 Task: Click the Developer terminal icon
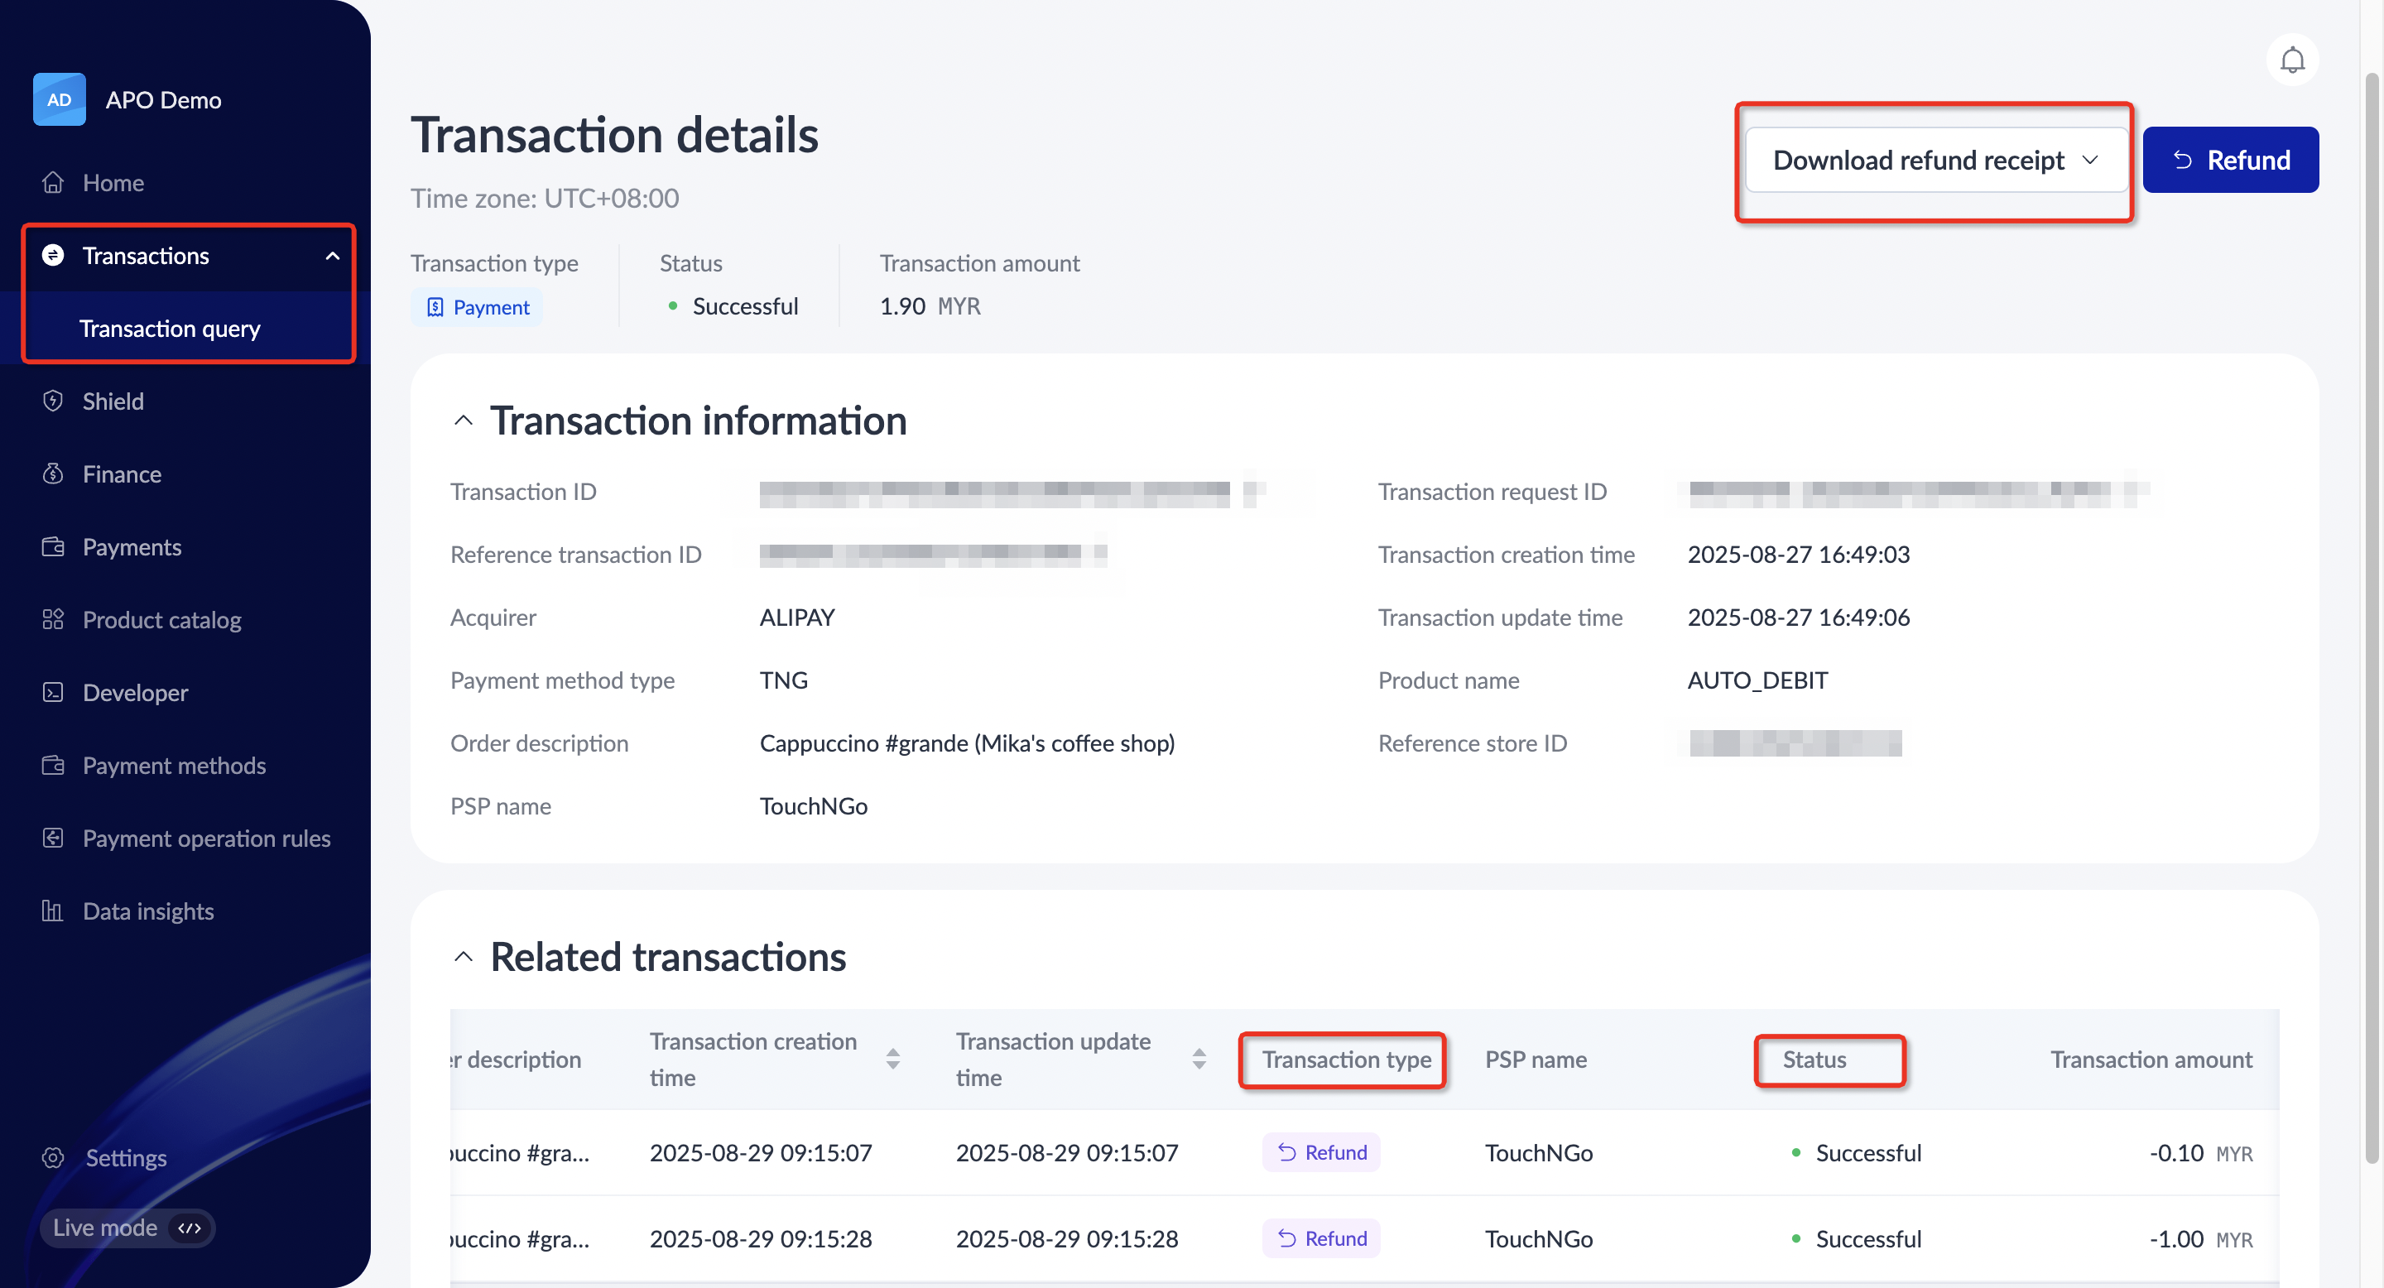pyautogui.click(x=53, y=692)
